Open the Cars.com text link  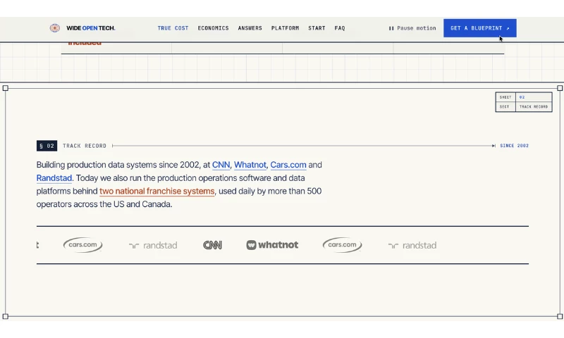[x=288, y=165]
